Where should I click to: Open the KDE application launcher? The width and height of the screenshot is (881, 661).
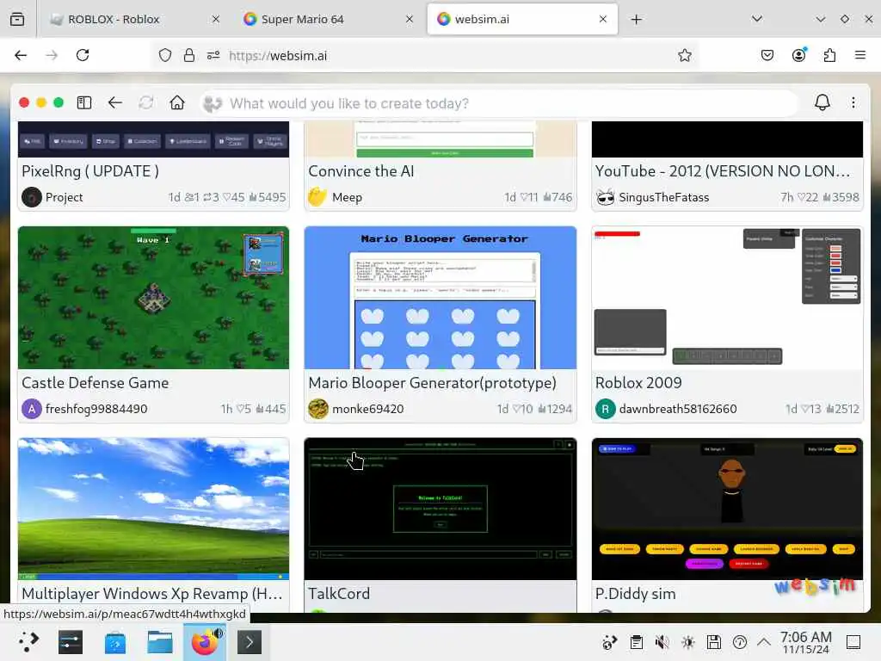coord(28,642)
